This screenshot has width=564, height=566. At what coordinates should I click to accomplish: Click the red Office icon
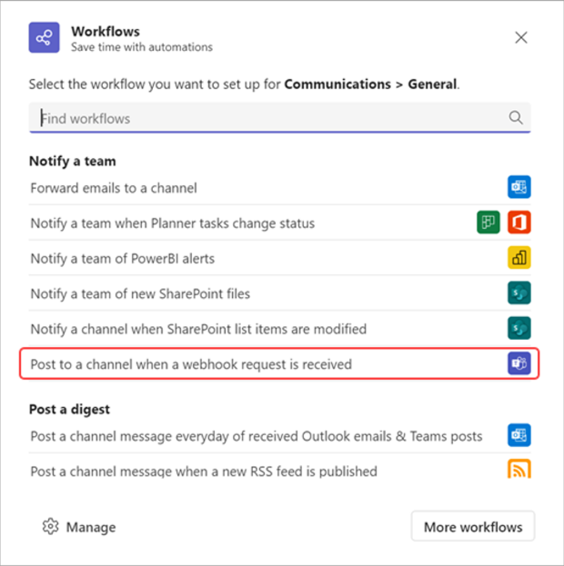click(519, 223)
